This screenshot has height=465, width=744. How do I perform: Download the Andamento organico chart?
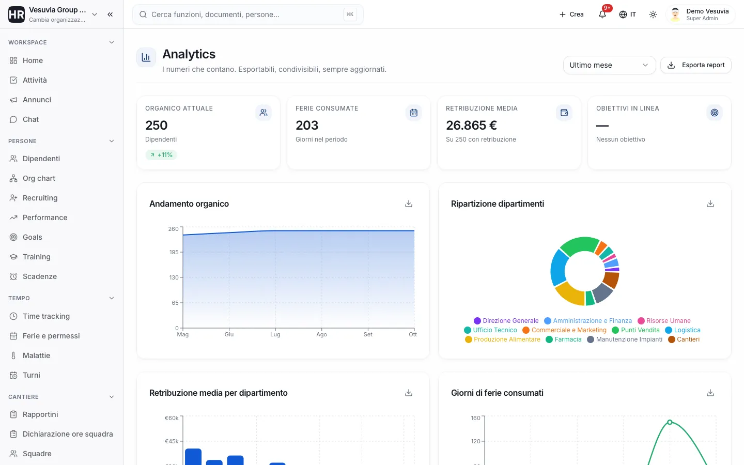(x=409, y=204)
